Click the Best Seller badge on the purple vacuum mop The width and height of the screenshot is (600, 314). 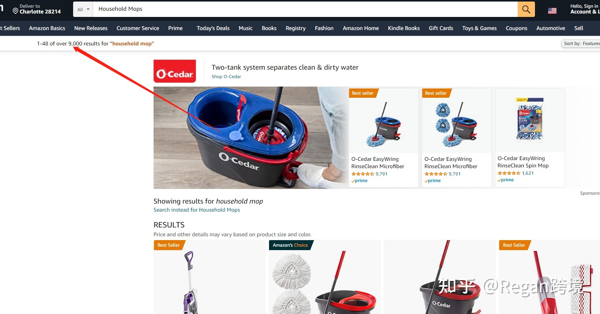(x=169, y=245)
